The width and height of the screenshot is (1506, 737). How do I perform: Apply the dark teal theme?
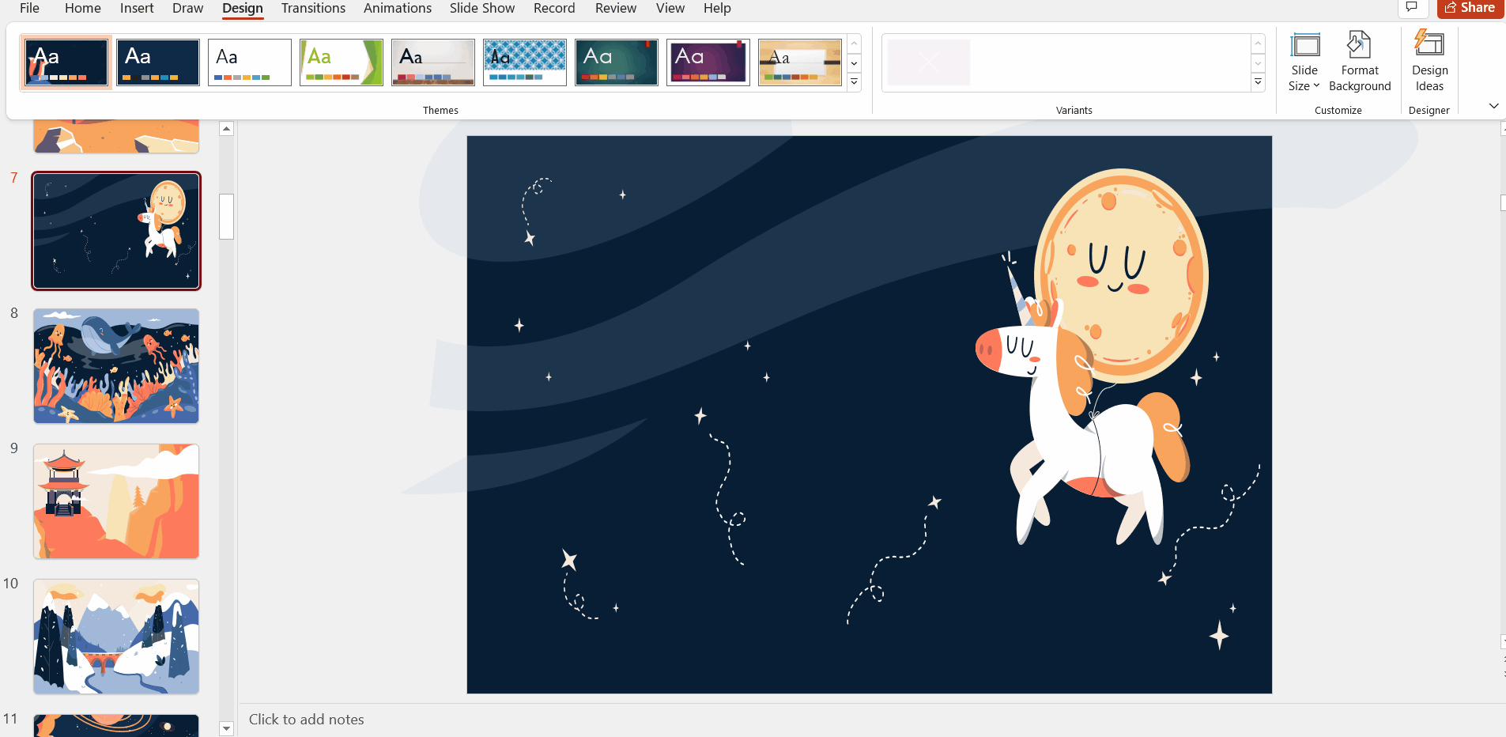(x=617, y=62)
